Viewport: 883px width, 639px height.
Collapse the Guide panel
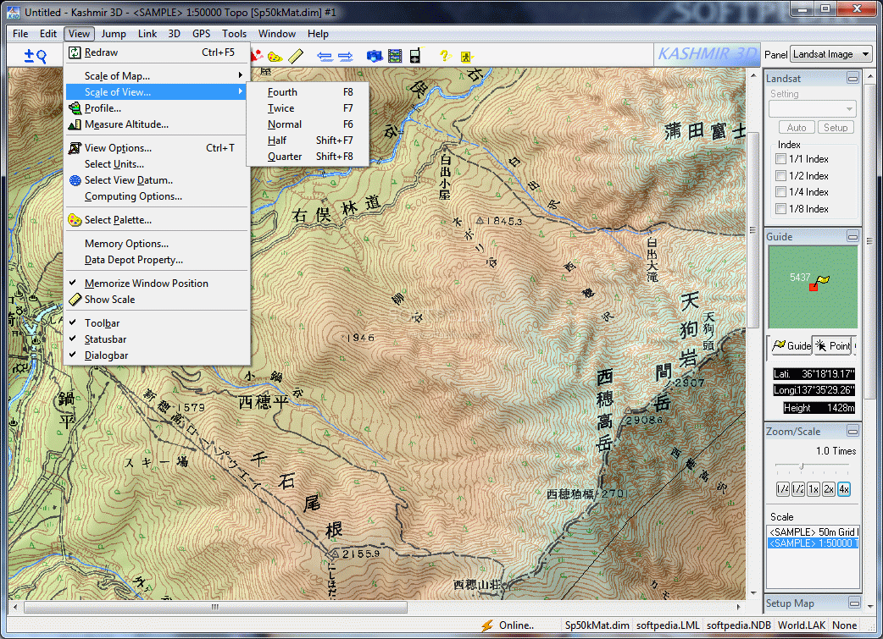853,237
